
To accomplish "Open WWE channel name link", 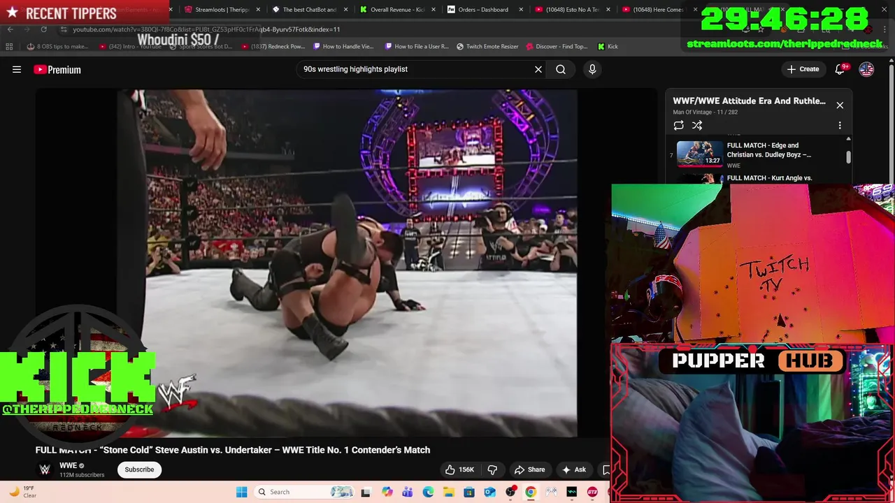I will 68,465.
